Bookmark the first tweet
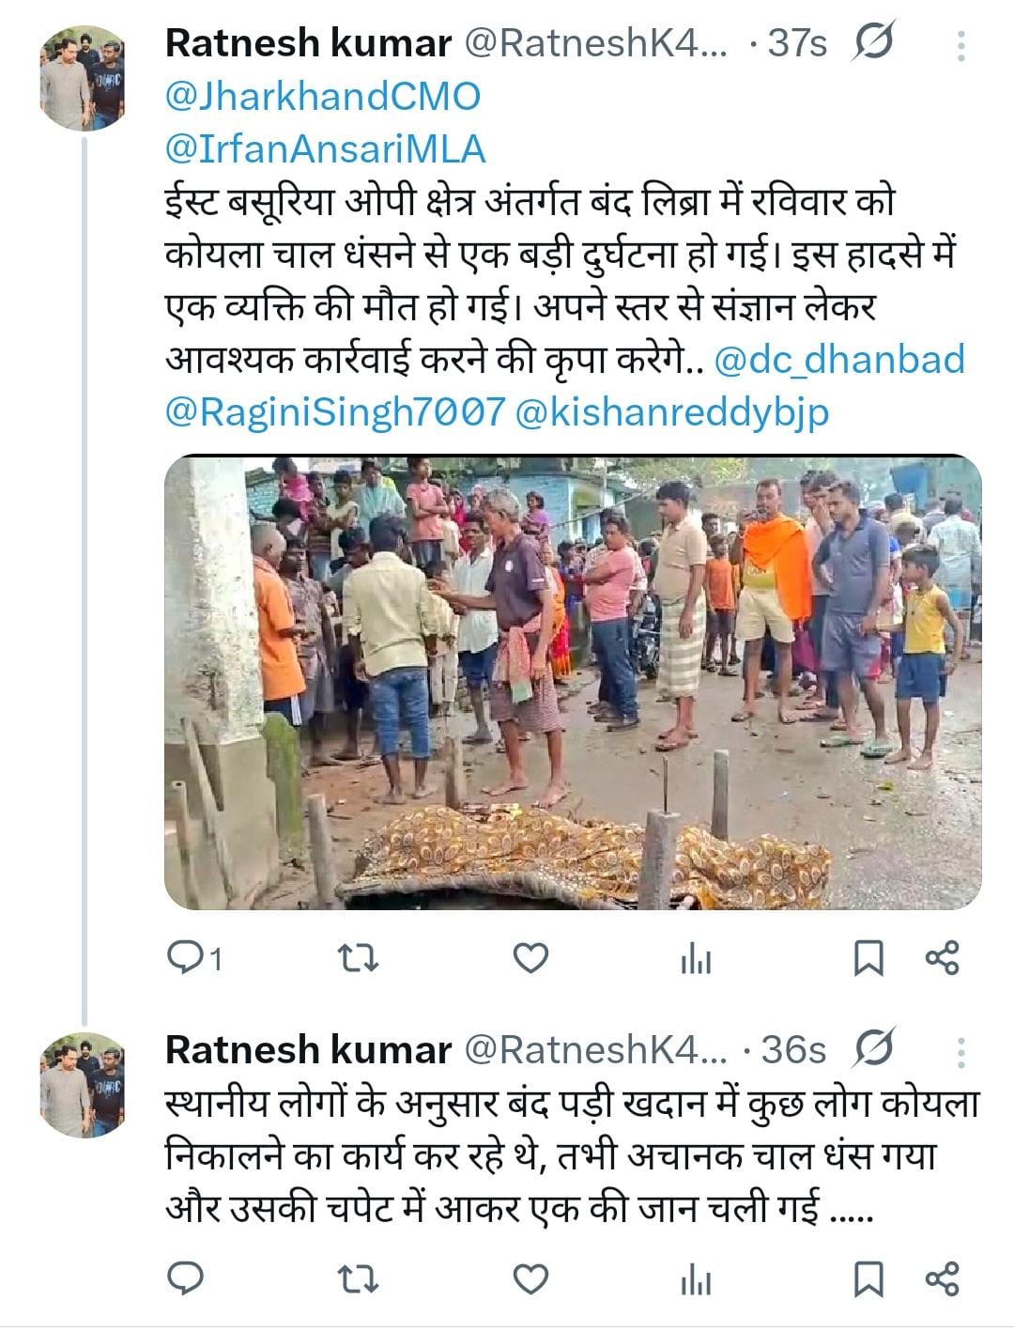The width and height of the screenshot is (1014, 1331). point(868,959)
